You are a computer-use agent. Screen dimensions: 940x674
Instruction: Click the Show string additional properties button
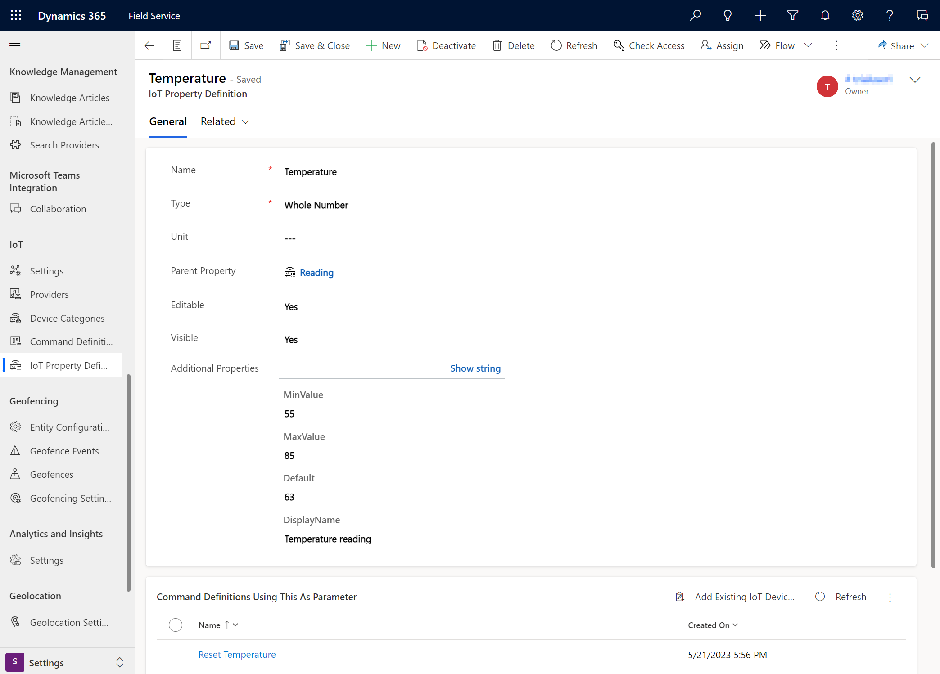pos(475,368)
